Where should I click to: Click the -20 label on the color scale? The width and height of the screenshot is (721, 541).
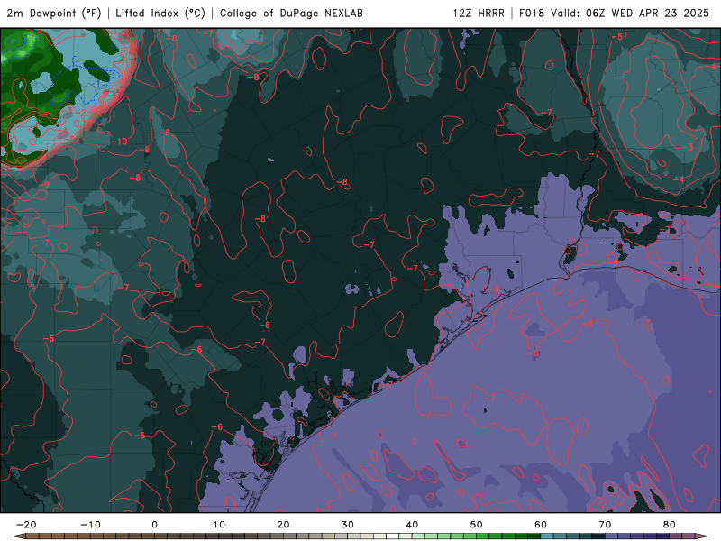pos(26,525)
